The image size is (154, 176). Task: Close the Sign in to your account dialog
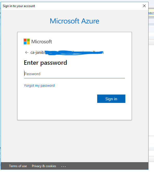pyautogui.click(x=144, y=6)
